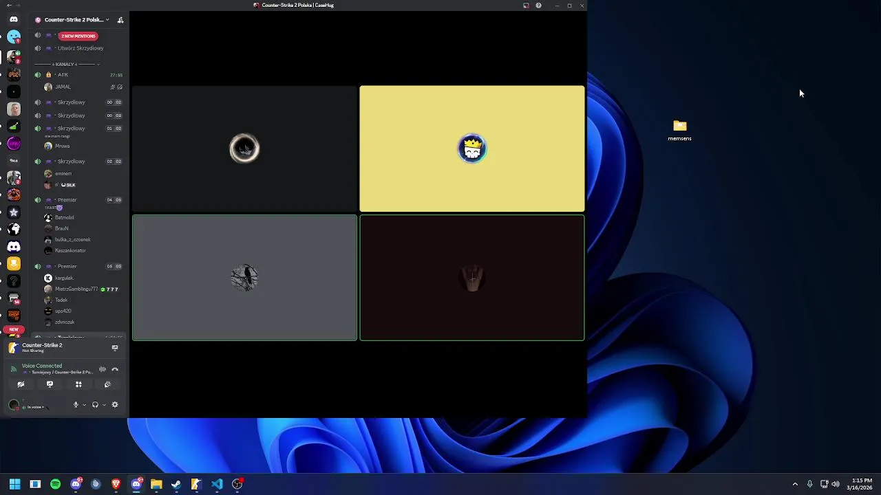This screenshot has height=495, width=881.
Task: Switch to purple circle server icon
Action: [13, 143]
